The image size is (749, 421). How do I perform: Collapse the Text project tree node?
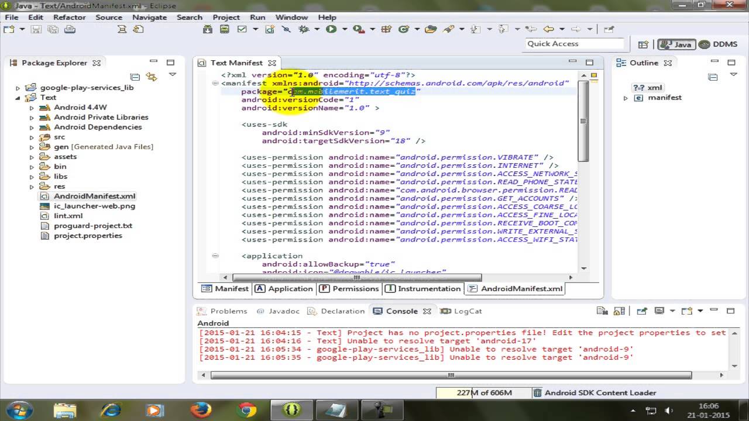(18, 98)
